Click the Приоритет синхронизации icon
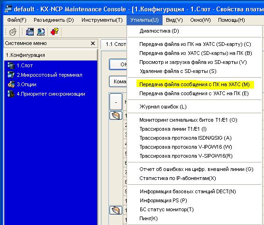 (11, 94)
